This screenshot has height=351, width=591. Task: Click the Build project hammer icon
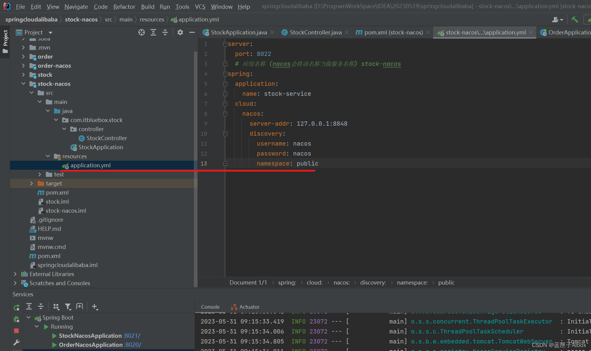(x=575, y=20)
